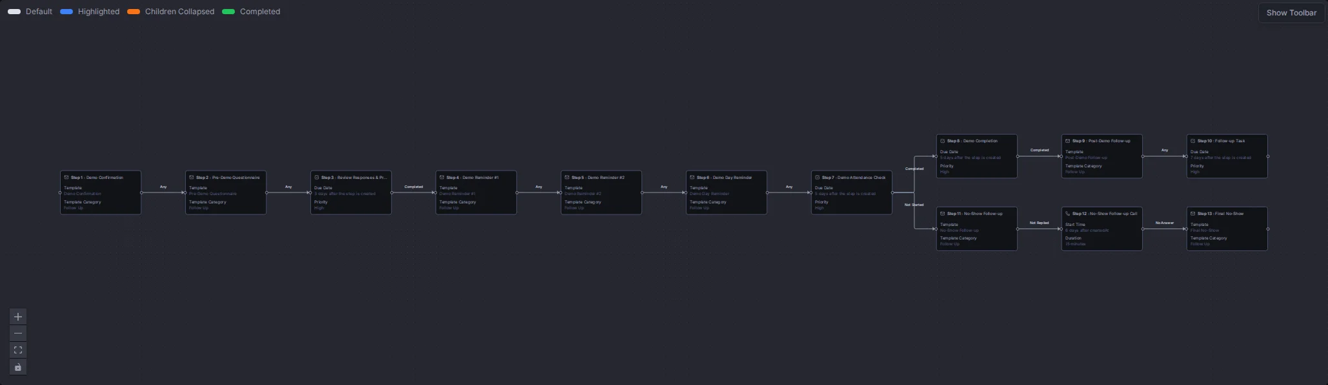This screenshot has width=1328, height=385.
Task: Click the "Any" edge label after Step 2
Action: (288, 187)
